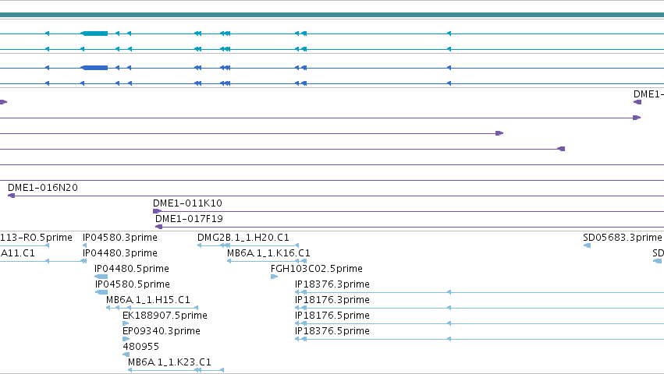This screenshot has width=664, height=374.
Task: Click the IP04480.5prime EST label
Action: pos(132,269)
